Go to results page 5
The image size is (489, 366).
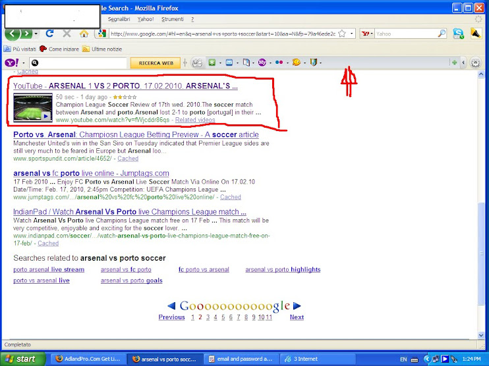tap(223, 317)
